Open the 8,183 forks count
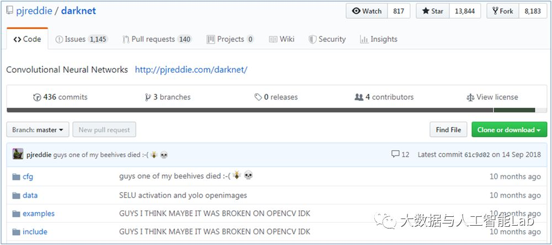The height and width of the screenshot is (245, 552). click(532, 11)
